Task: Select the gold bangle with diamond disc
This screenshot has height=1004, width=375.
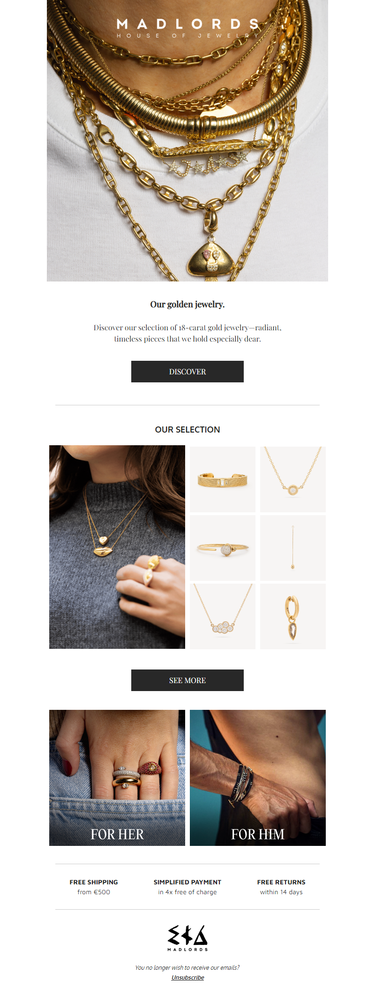Action: pos(223,548)
